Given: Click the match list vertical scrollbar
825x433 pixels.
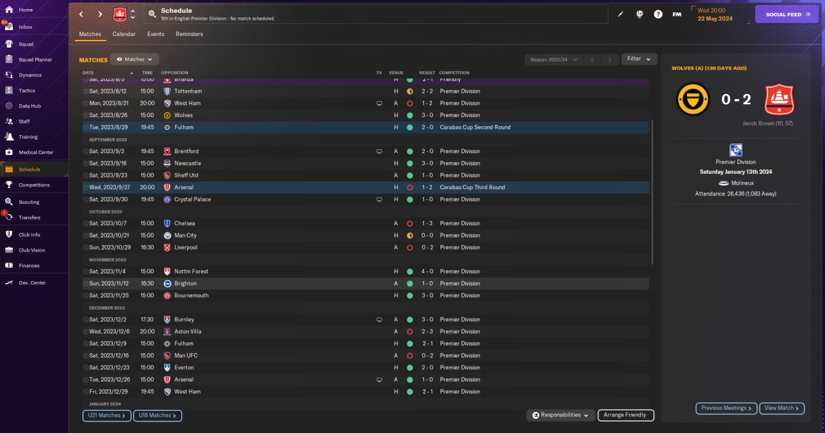Looking at the screenshot, I should [x=652, y=192].
